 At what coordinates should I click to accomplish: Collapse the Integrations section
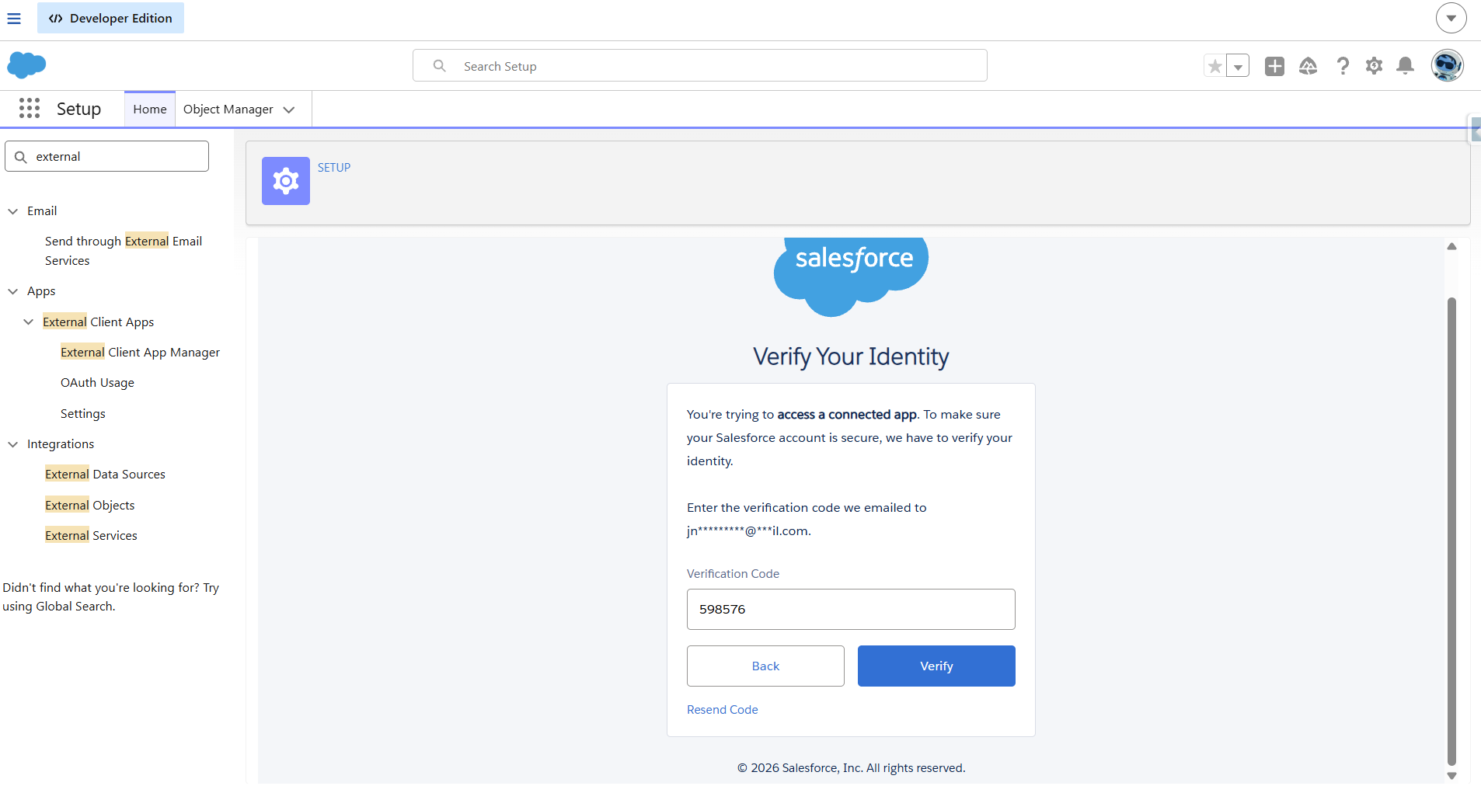coord(13,444)
